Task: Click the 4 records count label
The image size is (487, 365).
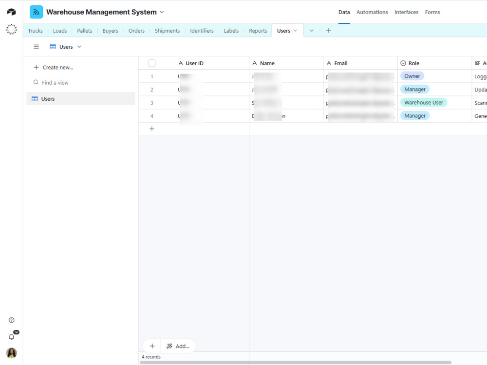Action: click(x=151, y=357)
